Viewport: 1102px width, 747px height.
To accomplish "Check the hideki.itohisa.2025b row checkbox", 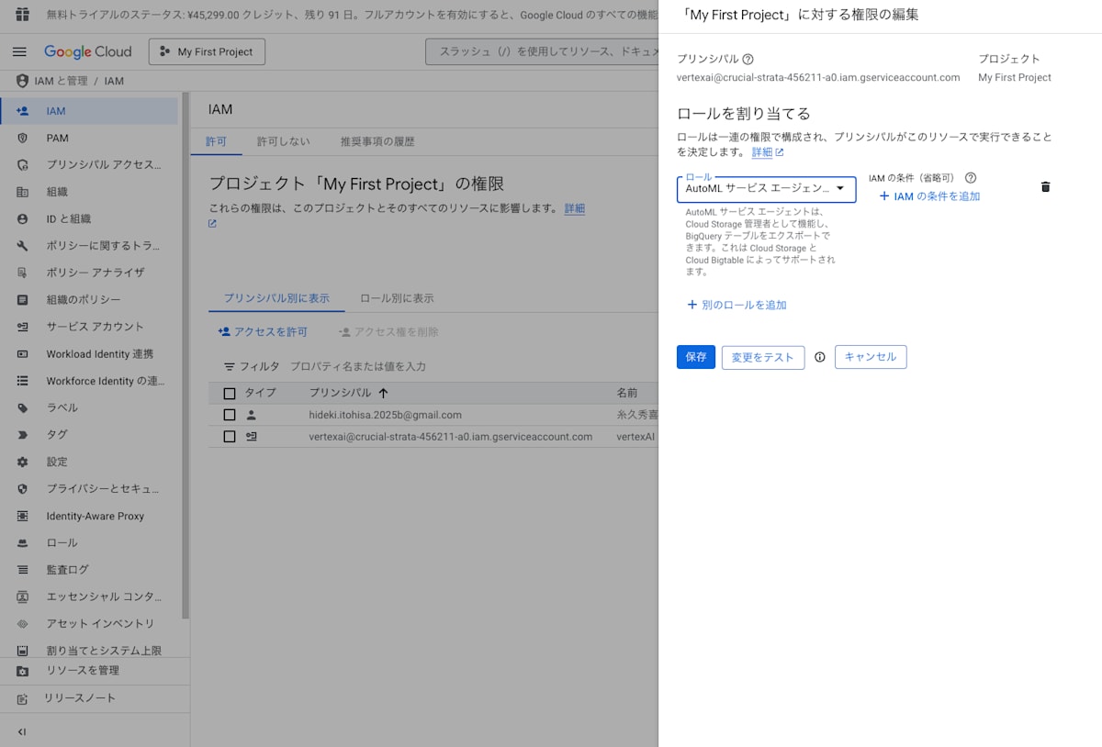I will [230, 414].
